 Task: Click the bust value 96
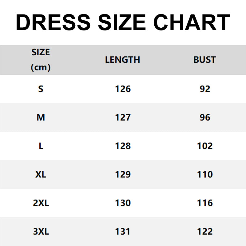(x=205, y=117)
